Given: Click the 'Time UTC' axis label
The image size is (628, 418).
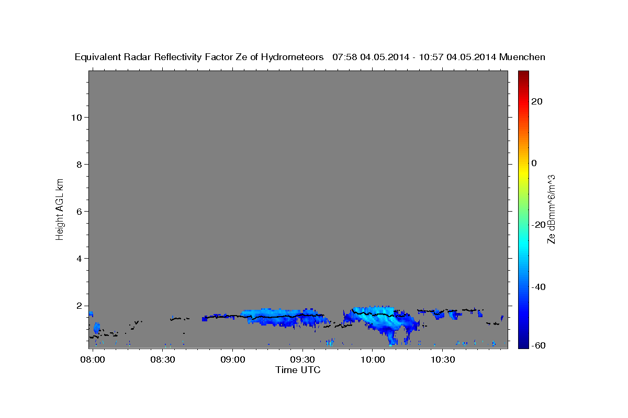Looking at the screenshot, I should tap(298, 370).
